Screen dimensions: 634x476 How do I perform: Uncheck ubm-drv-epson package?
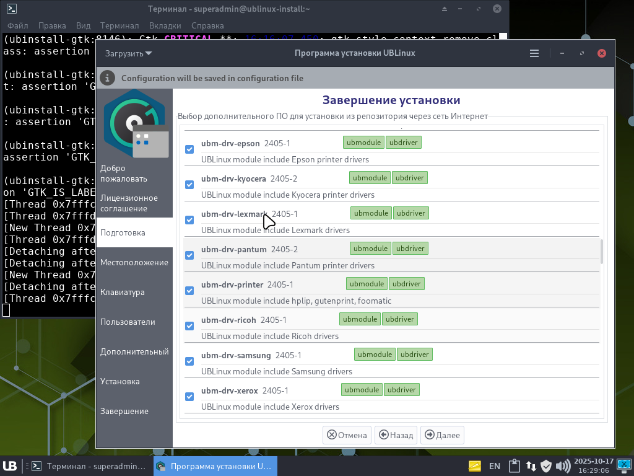(189, 149)
